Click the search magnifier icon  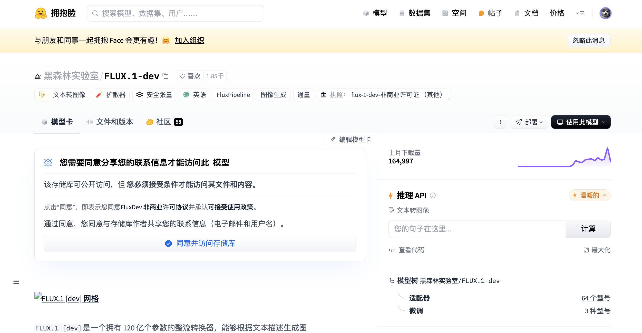point(95,13)
